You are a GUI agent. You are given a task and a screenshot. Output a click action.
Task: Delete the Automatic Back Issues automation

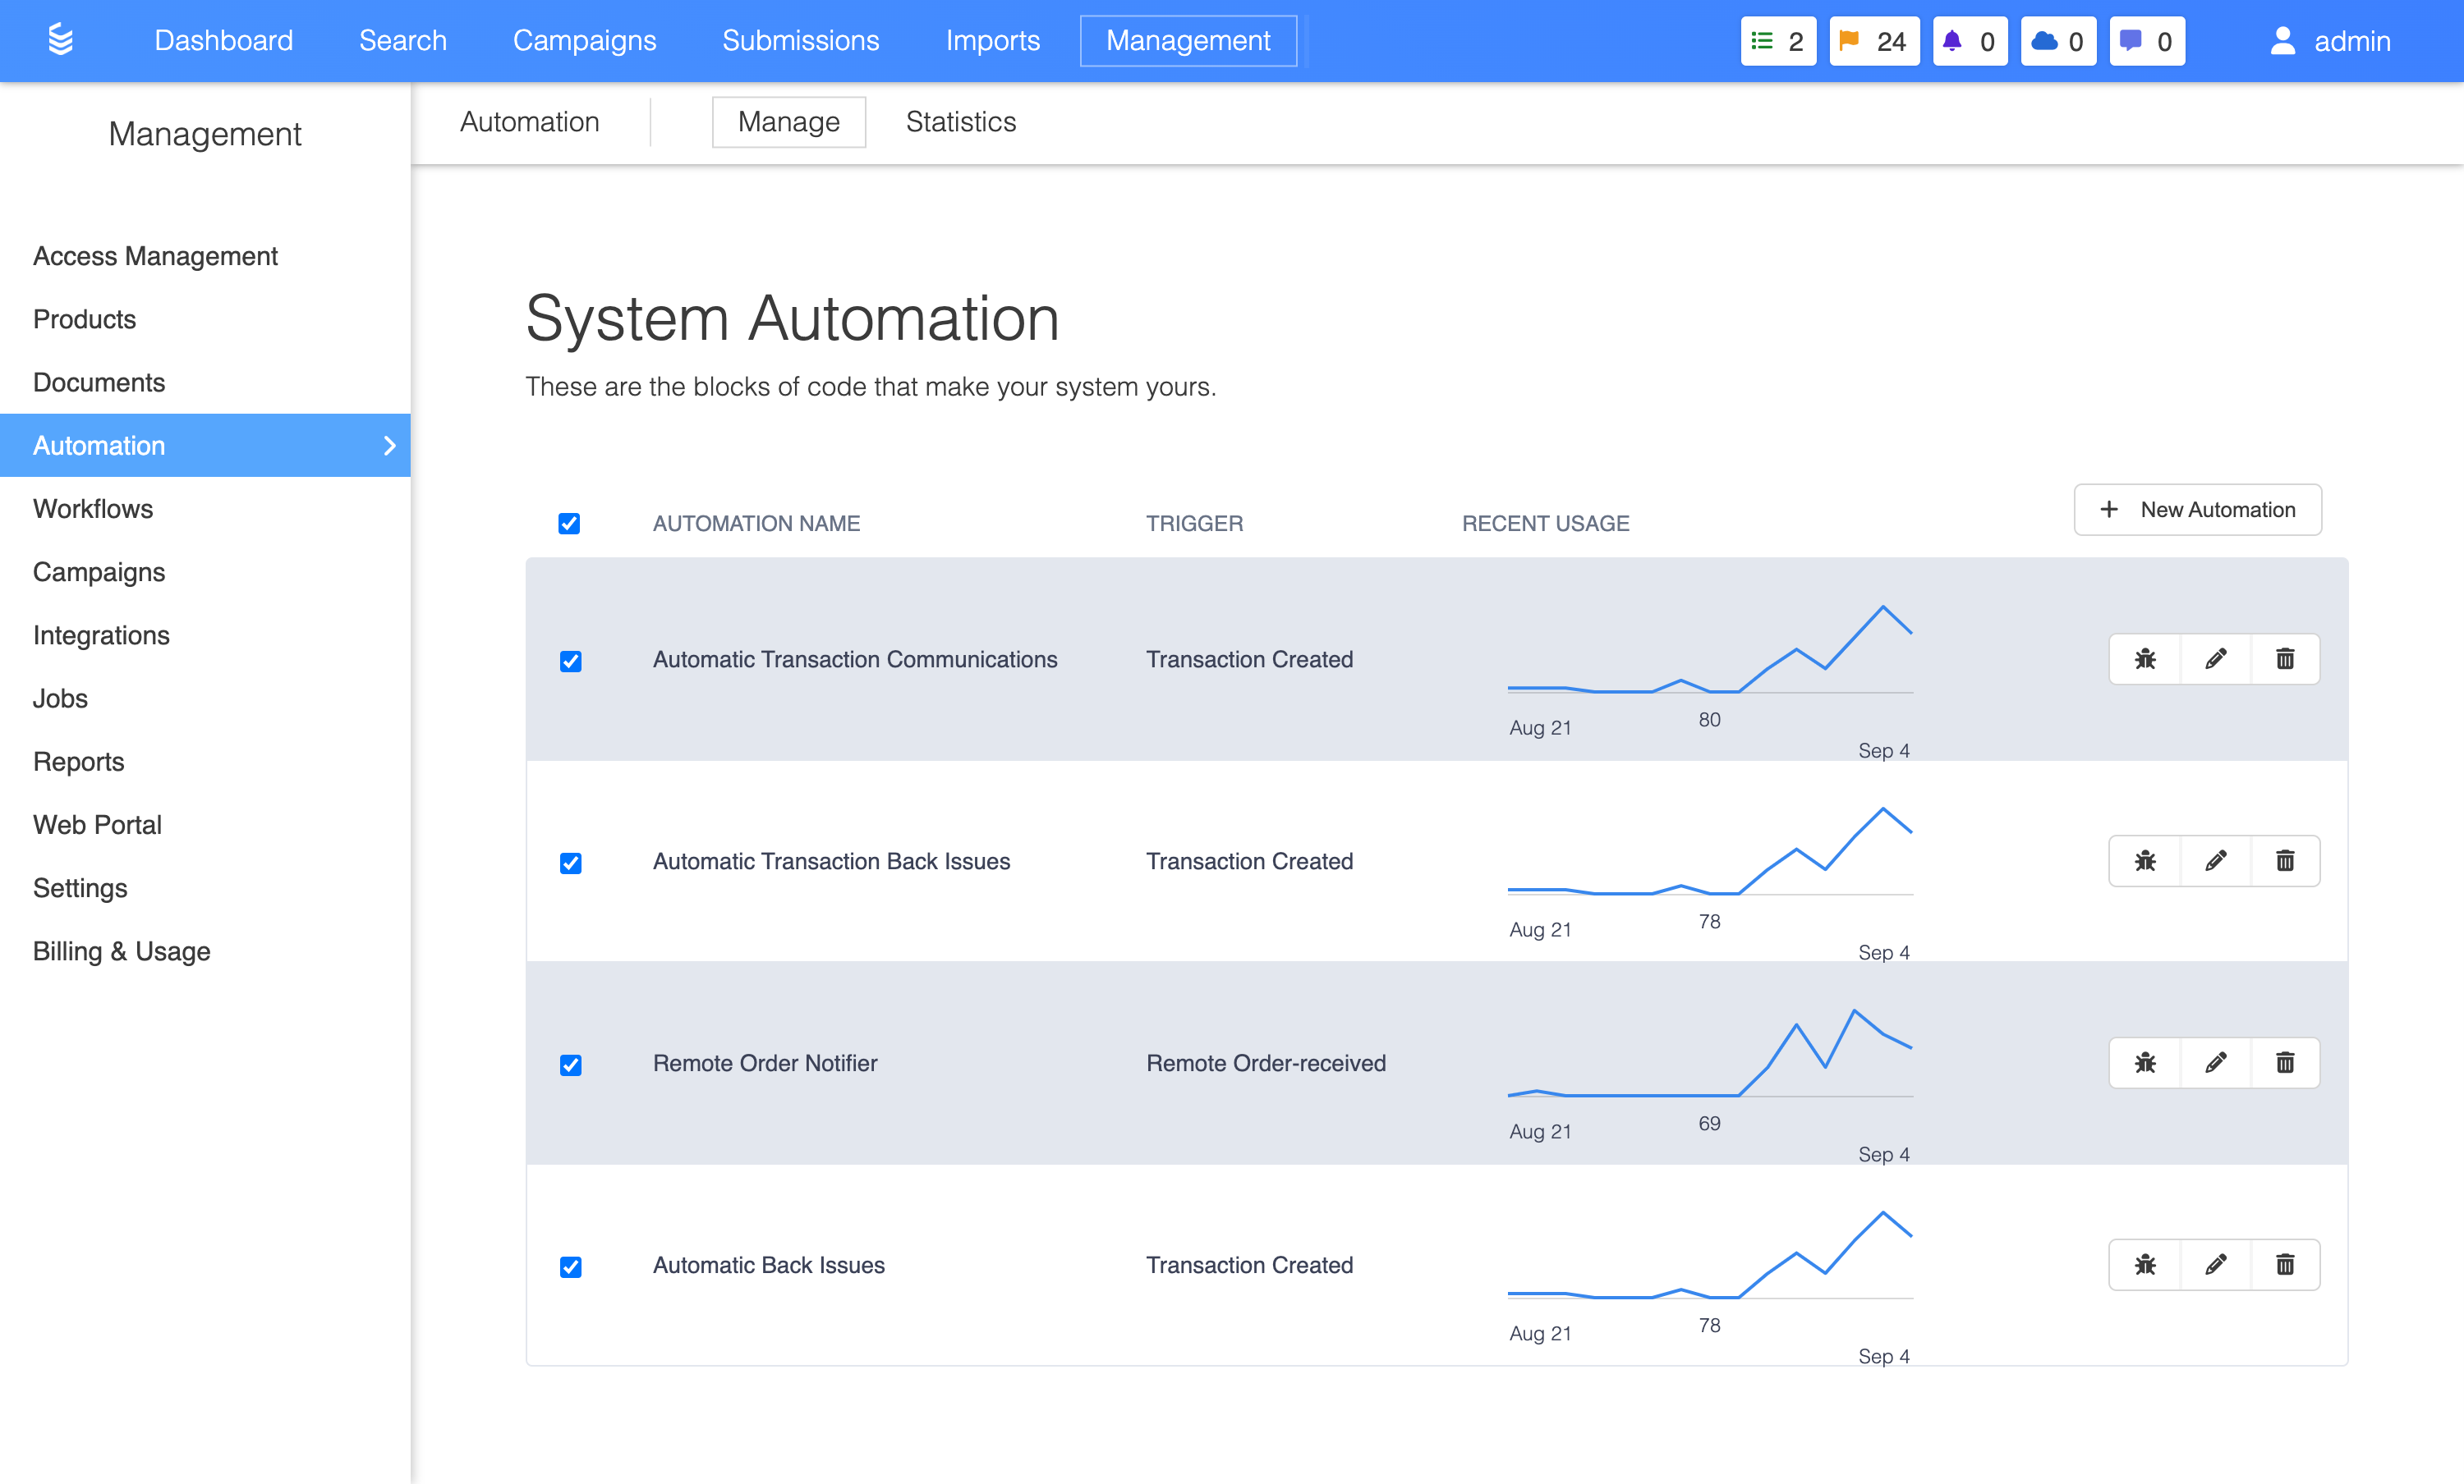[2285, 1264]
